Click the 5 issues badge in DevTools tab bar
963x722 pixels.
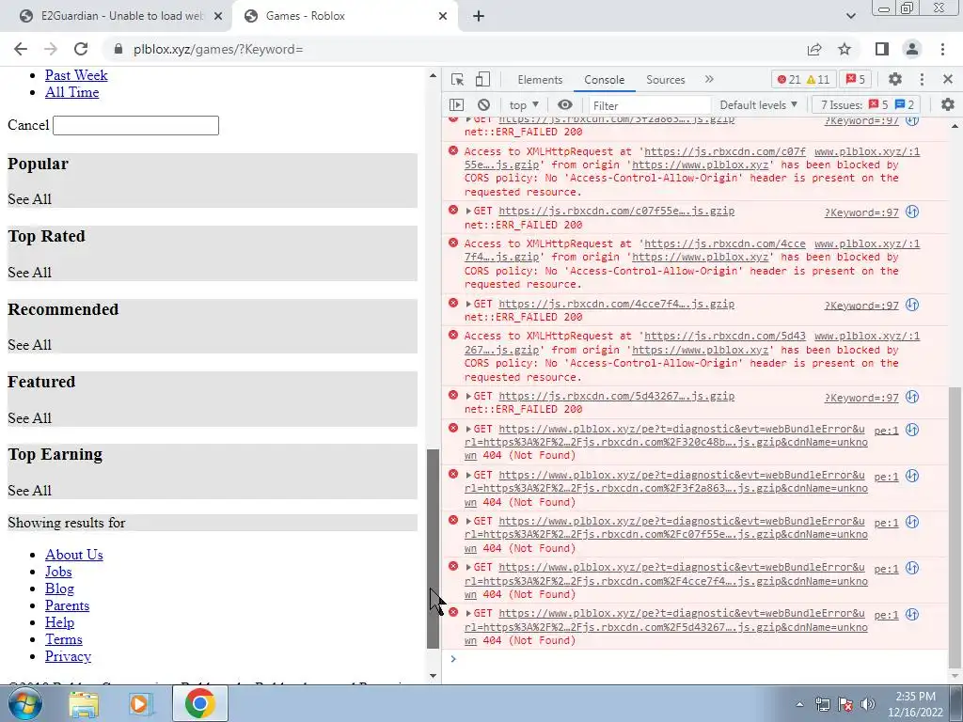click(856, 79)
